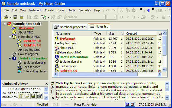Open dropdown arrow next to Underline button
This screenshot has width=172, height=108.
click(x=138, y=17)
